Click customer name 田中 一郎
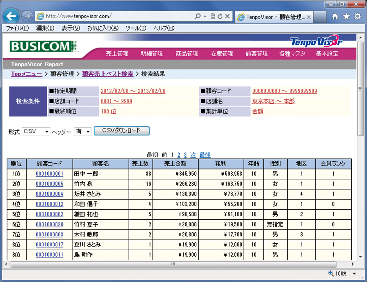The height and width of the screenshot is (282, 367). [86, 174]
